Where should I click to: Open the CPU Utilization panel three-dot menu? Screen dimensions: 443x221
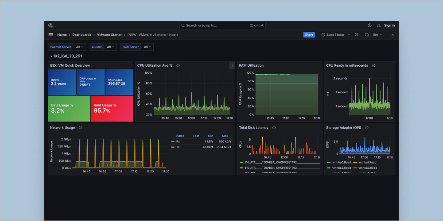(232, 65)
